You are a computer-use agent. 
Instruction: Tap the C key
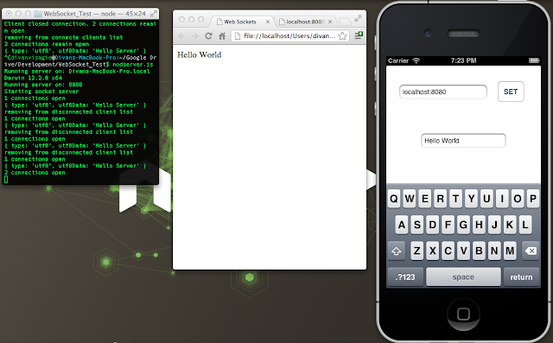[448, 251]
